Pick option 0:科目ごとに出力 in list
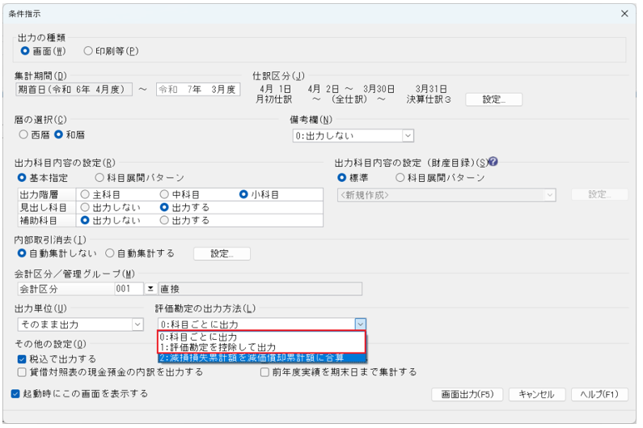Viewport: 643px width, 428px height. (261, 337)
